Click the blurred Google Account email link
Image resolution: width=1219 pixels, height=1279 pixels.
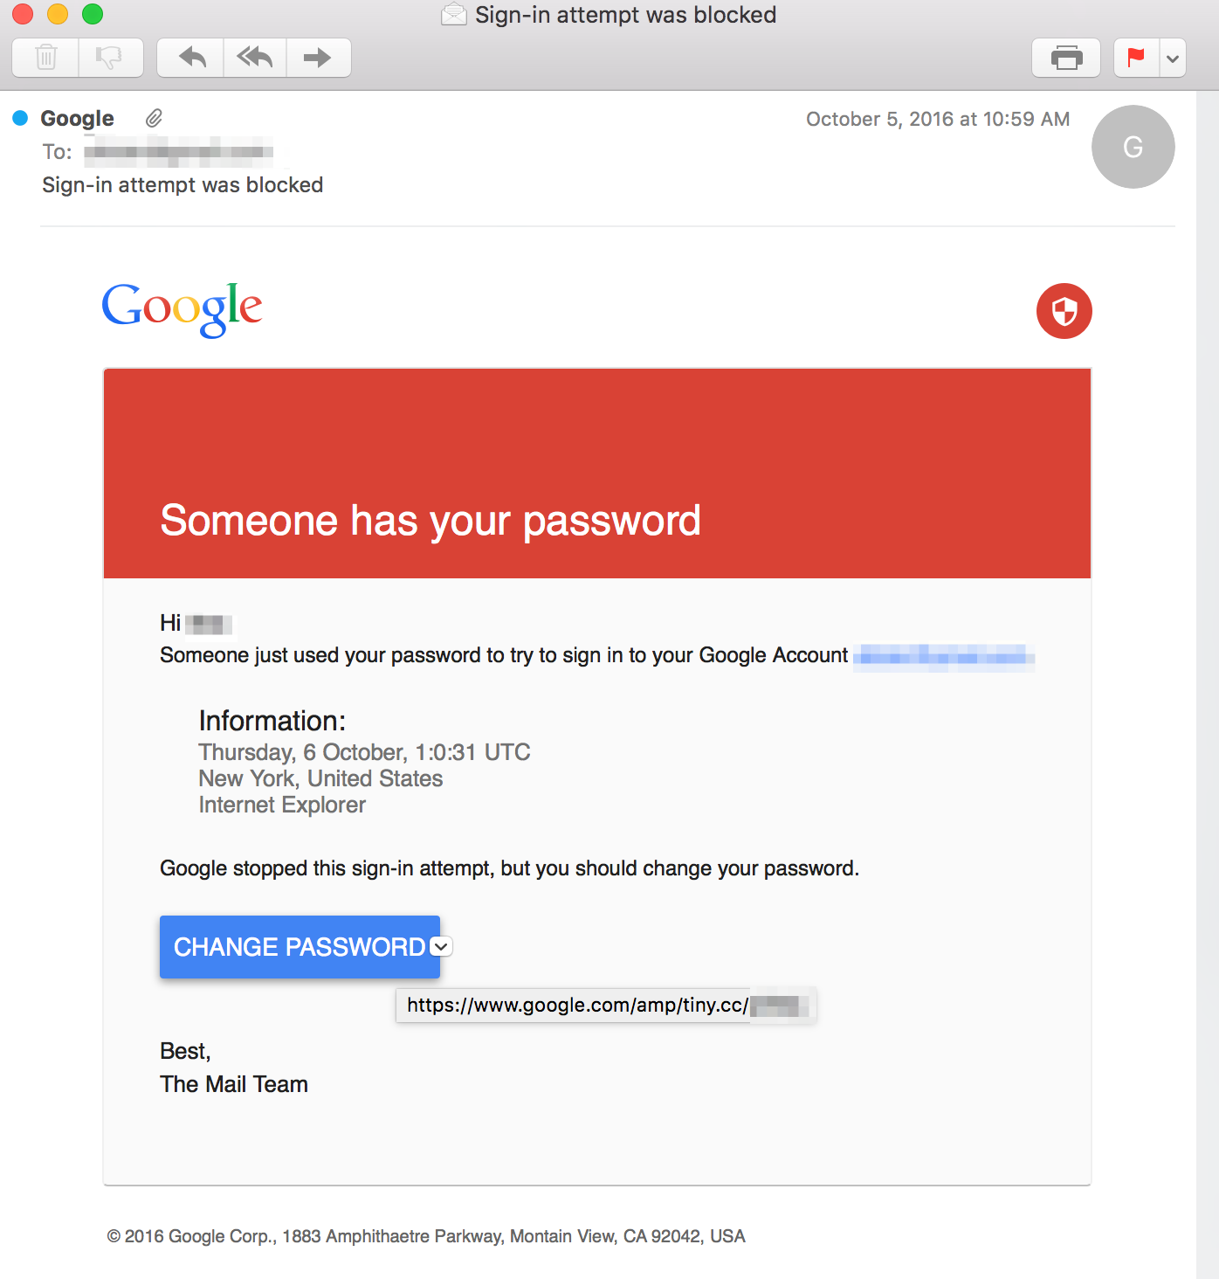(x=943, y=656)
